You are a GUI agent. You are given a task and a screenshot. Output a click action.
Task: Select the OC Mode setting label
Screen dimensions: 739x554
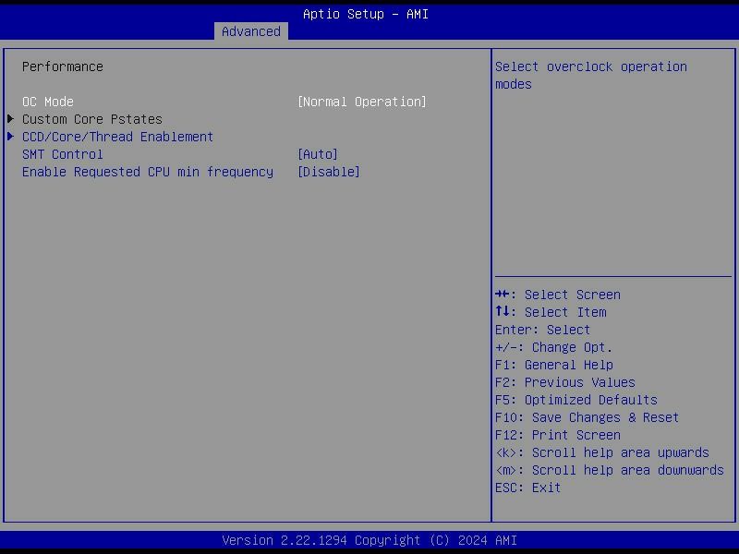point(48,102)
